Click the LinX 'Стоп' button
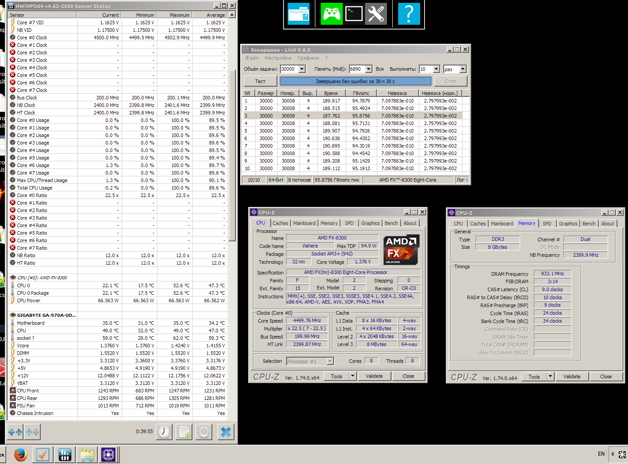Viewport: 628px width, 464px height. pyautogui.click(x=450, y=81)
